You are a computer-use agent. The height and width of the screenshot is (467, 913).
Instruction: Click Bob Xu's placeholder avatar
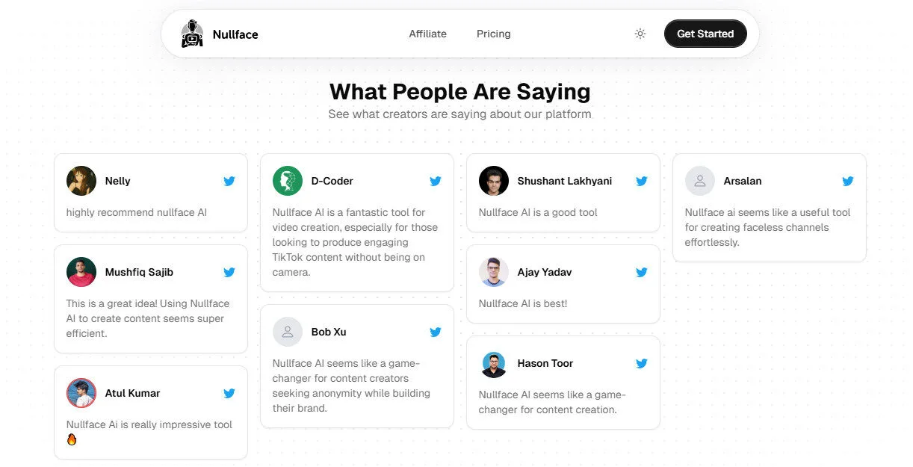[x=287, y=332]
